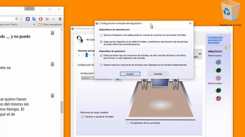Image resolution: width=245 pixels, height=137 pixels.
Task: Click the checkmark extension icon
Action: (x=54, y=19)
